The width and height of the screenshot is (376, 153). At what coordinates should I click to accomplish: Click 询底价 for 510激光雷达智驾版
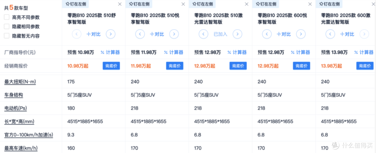click(238, 66)
